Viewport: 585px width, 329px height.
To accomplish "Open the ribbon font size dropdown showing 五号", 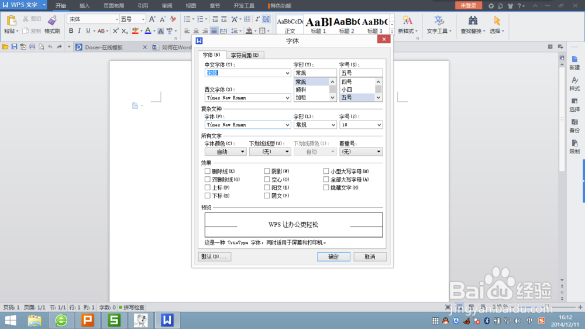I will point(143,19).
